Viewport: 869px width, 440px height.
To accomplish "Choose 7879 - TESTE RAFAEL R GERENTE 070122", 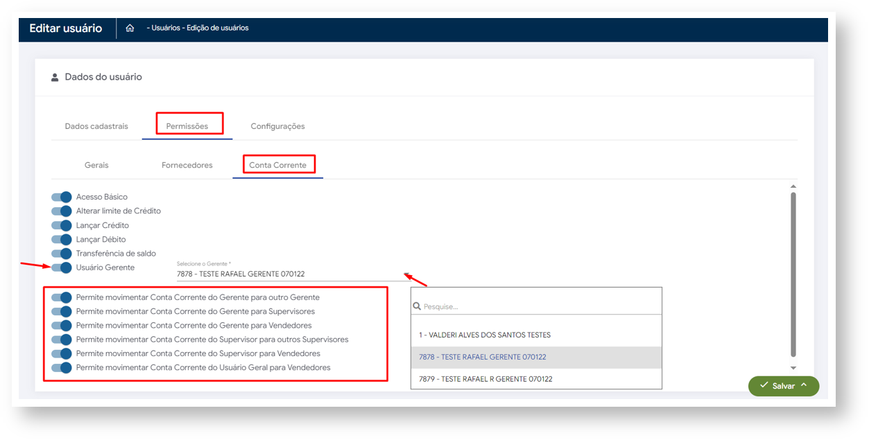I will click(x=485, y=379).
